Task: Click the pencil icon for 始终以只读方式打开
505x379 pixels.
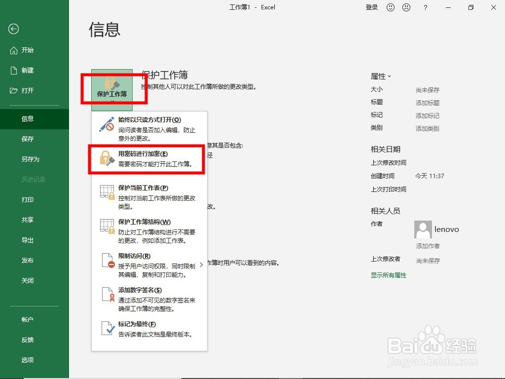Action: click(x=107, y=124)
